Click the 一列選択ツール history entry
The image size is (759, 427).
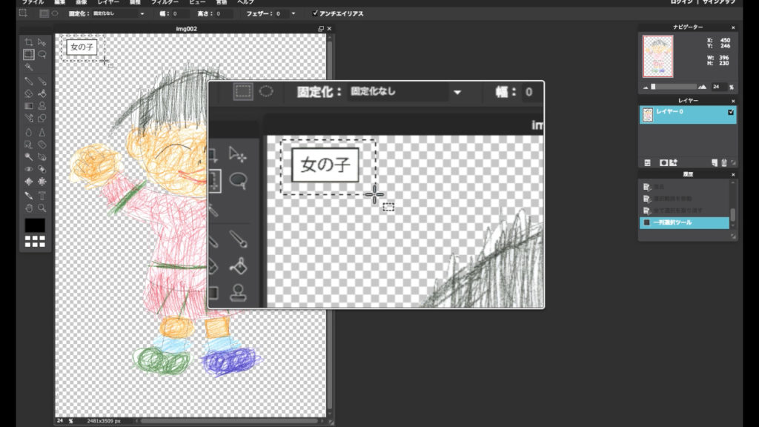686,222
